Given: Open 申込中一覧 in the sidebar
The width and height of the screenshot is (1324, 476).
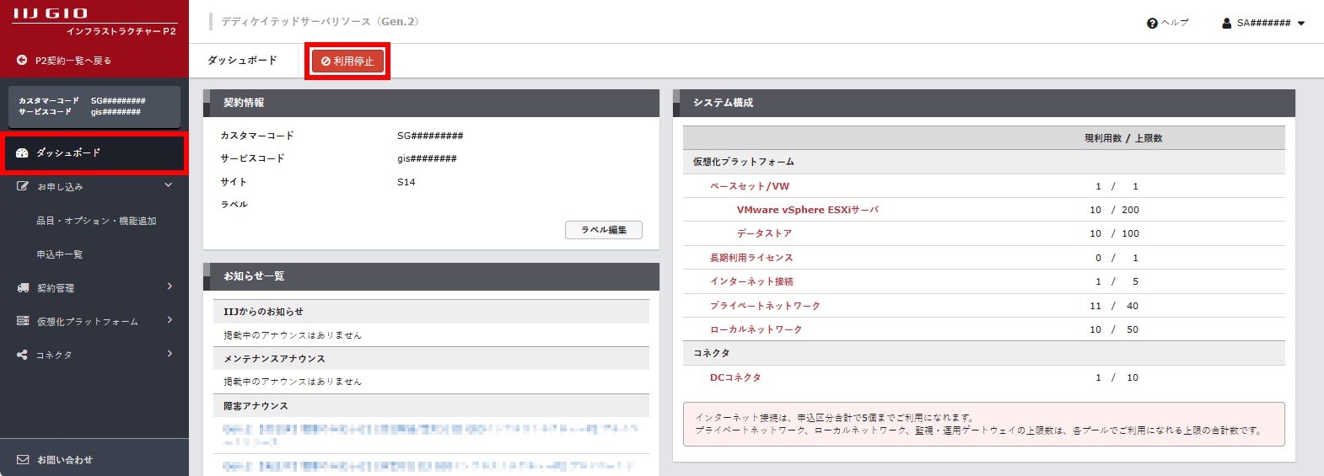Looking at the screenshot, I should pyautogui.click(x=59, y=254).
